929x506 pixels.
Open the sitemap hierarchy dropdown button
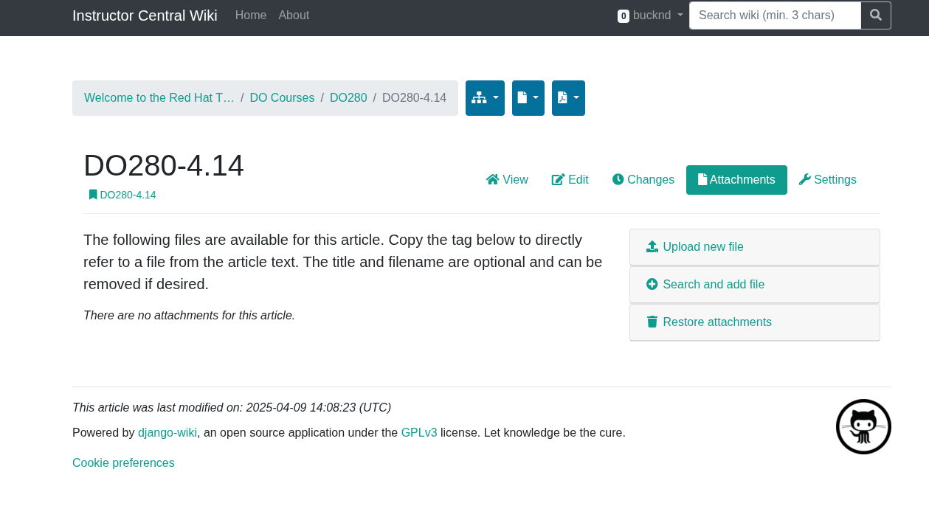tap(485, 98)
